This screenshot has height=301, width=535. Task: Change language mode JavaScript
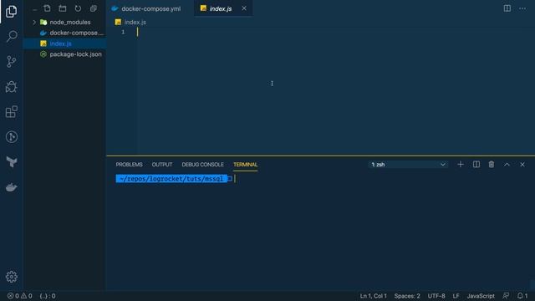[481, 296]
